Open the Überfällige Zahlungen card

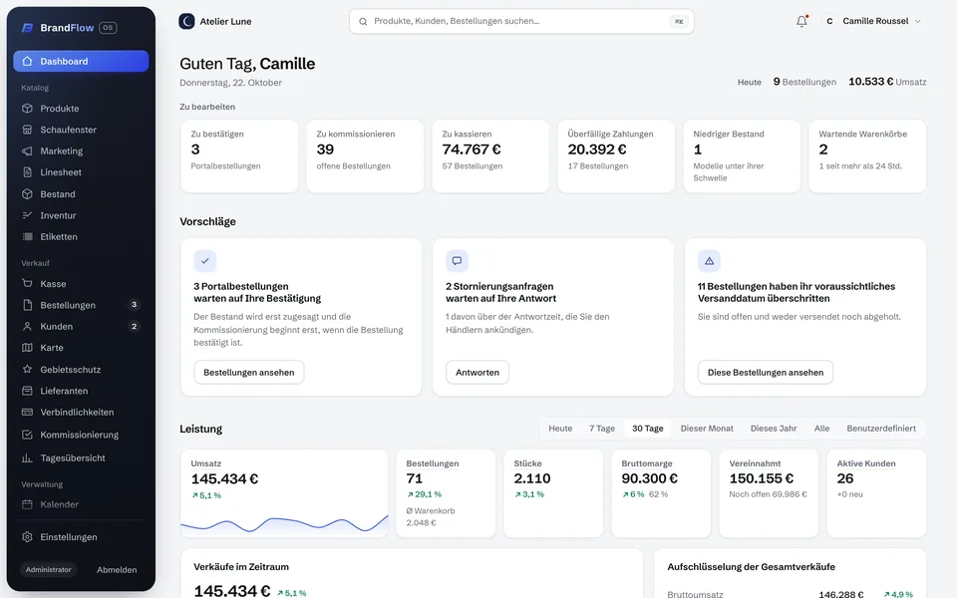click(x=616, y=156)
